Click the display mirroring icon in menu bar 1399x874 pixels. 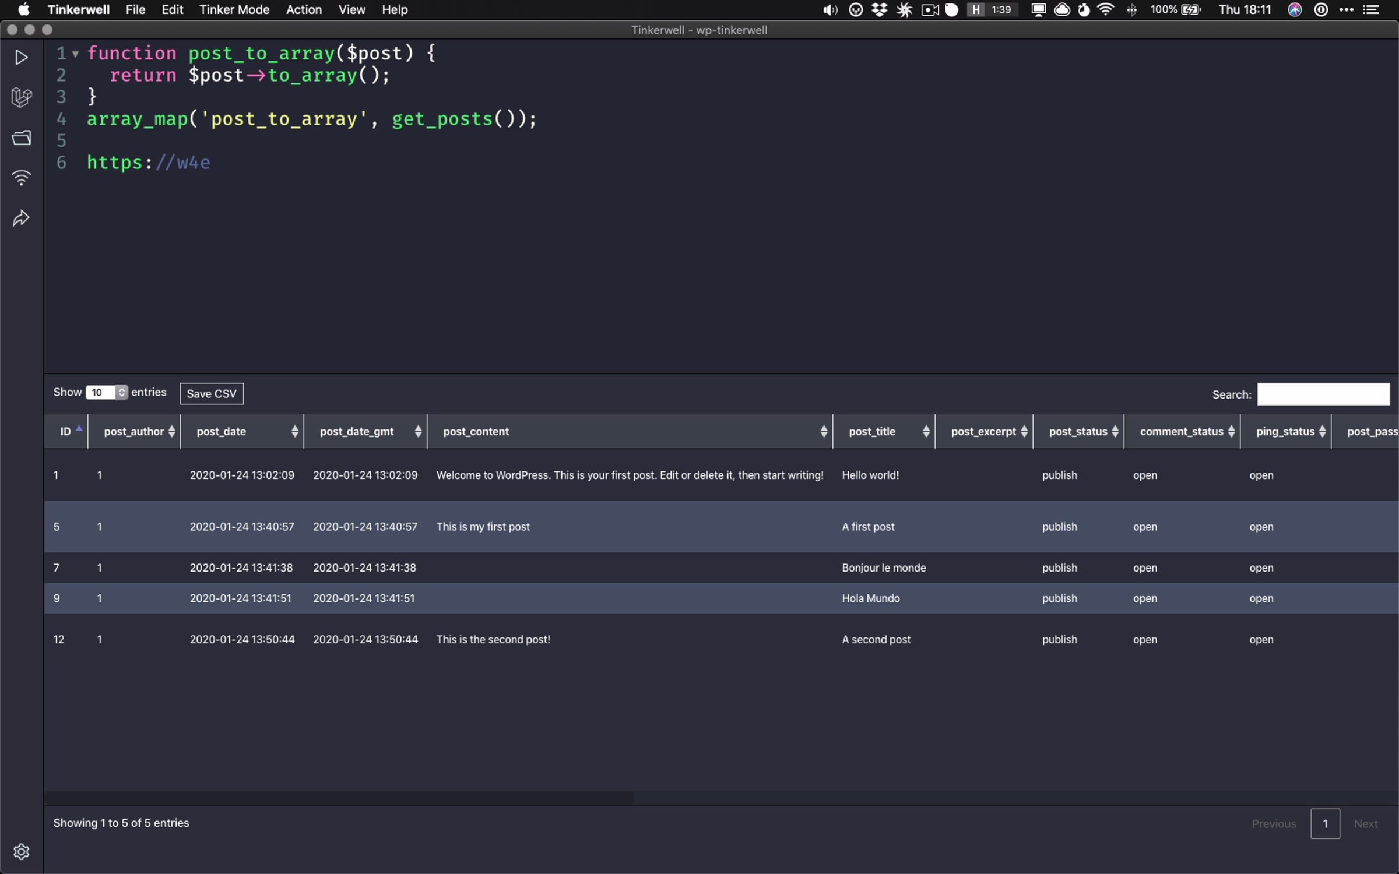[1038, 9]
